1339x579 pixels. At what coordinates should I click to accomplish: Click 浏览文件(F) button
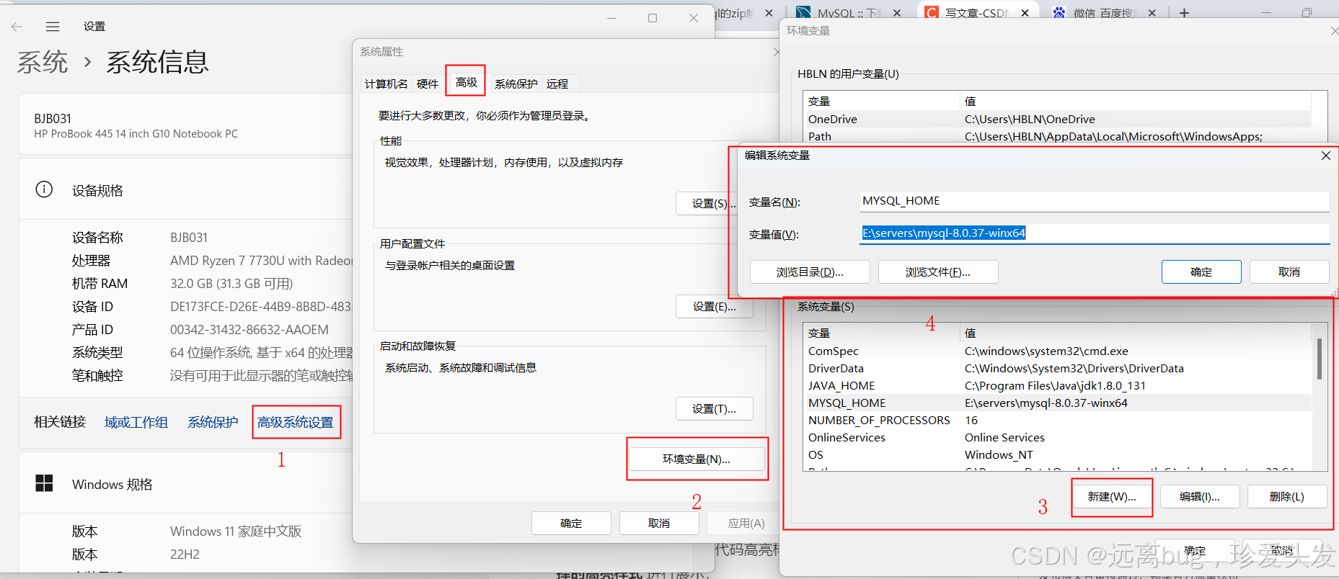[938, 272]
